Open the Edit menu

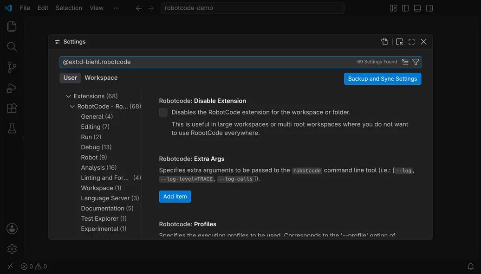point(43,8)
